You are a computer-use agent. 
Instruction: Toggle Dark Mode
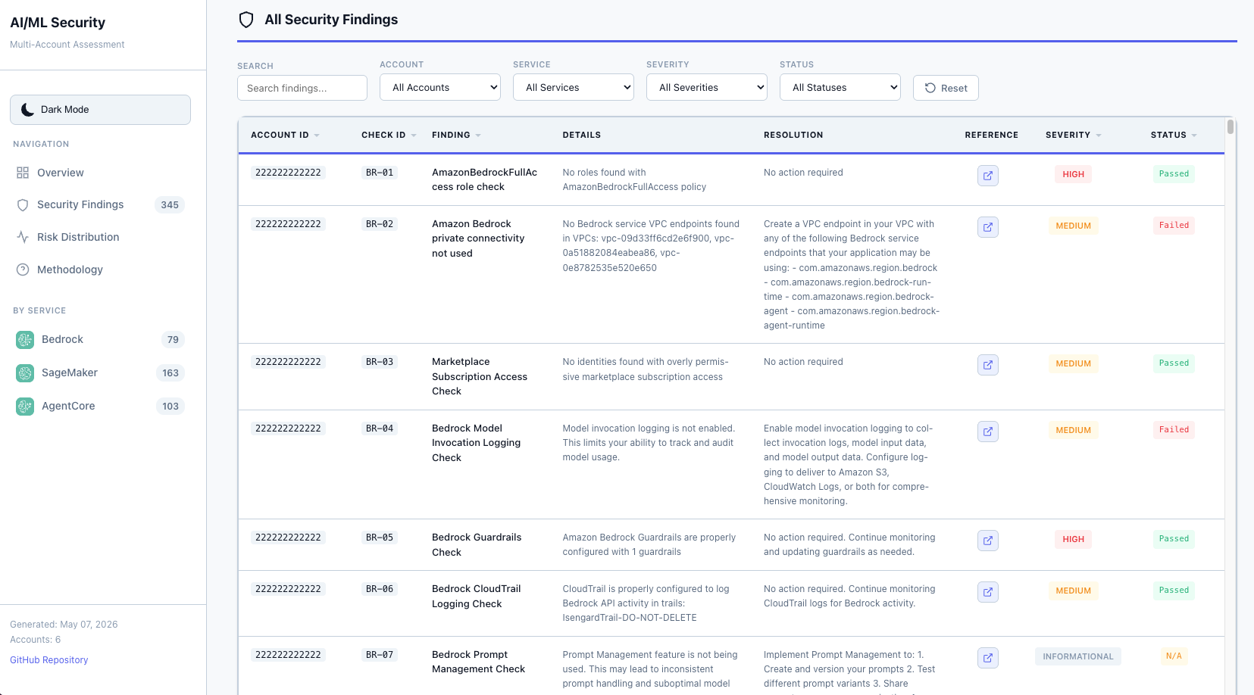(100, 110)
